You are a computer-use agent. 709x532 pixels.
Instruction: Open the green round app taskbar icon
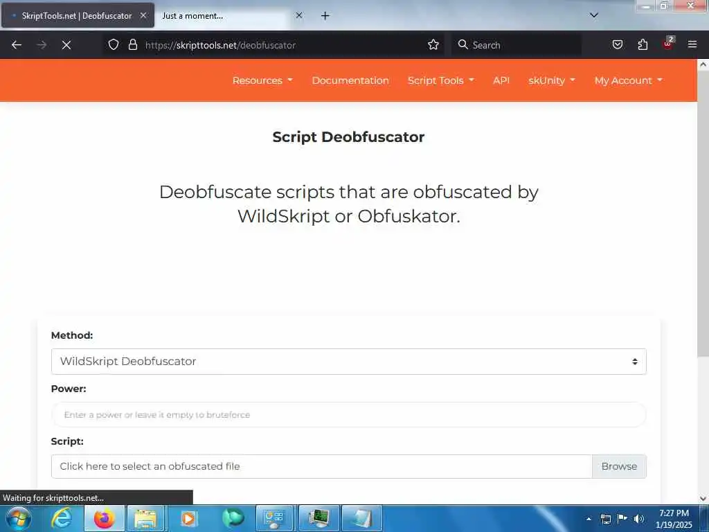233,518
